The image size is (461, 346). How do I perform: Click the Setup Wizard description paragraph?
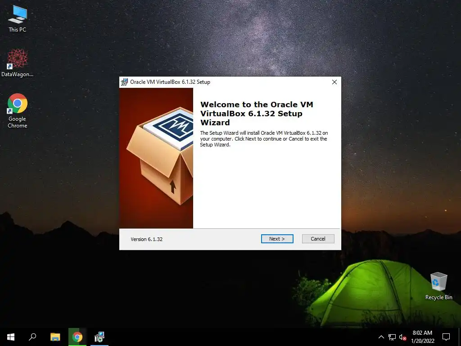coord(264,139)
